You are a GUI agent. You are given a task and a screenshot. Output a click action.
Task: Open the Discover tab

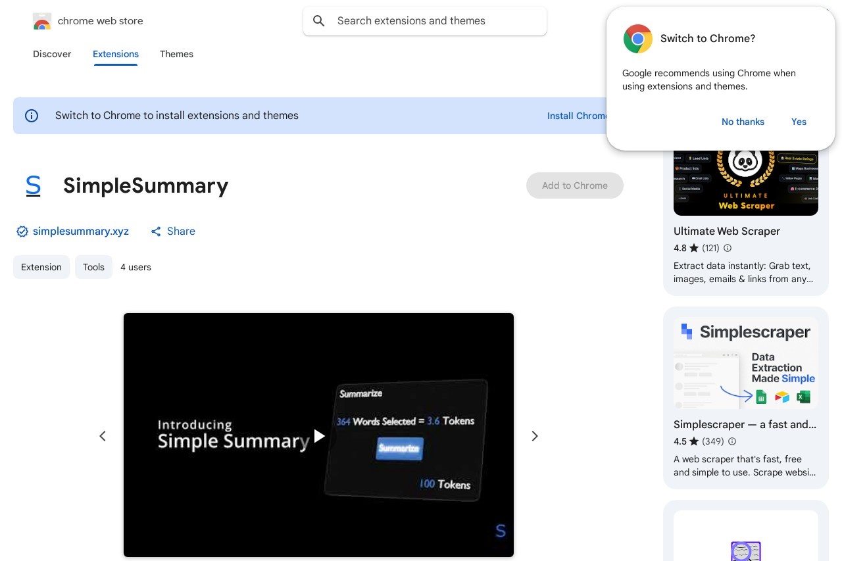[52, 54]
